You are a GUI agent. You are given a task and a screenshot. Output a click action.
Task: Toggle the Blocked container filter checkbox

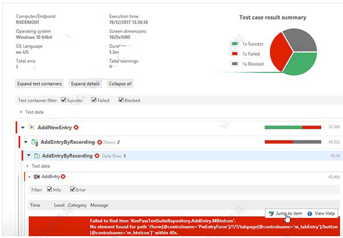coord(121,100)
